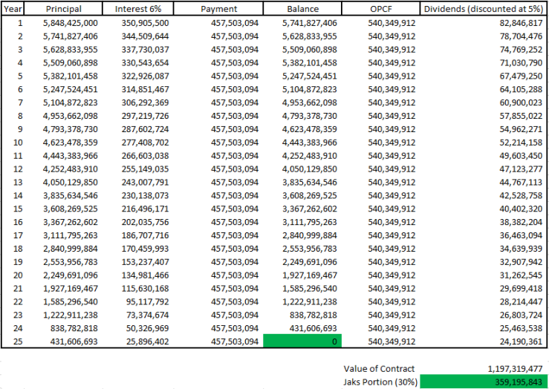Select the year 1 Interest cell 350,905,500
The height and width of the screenshot is (389, 549).
point(143,23)
